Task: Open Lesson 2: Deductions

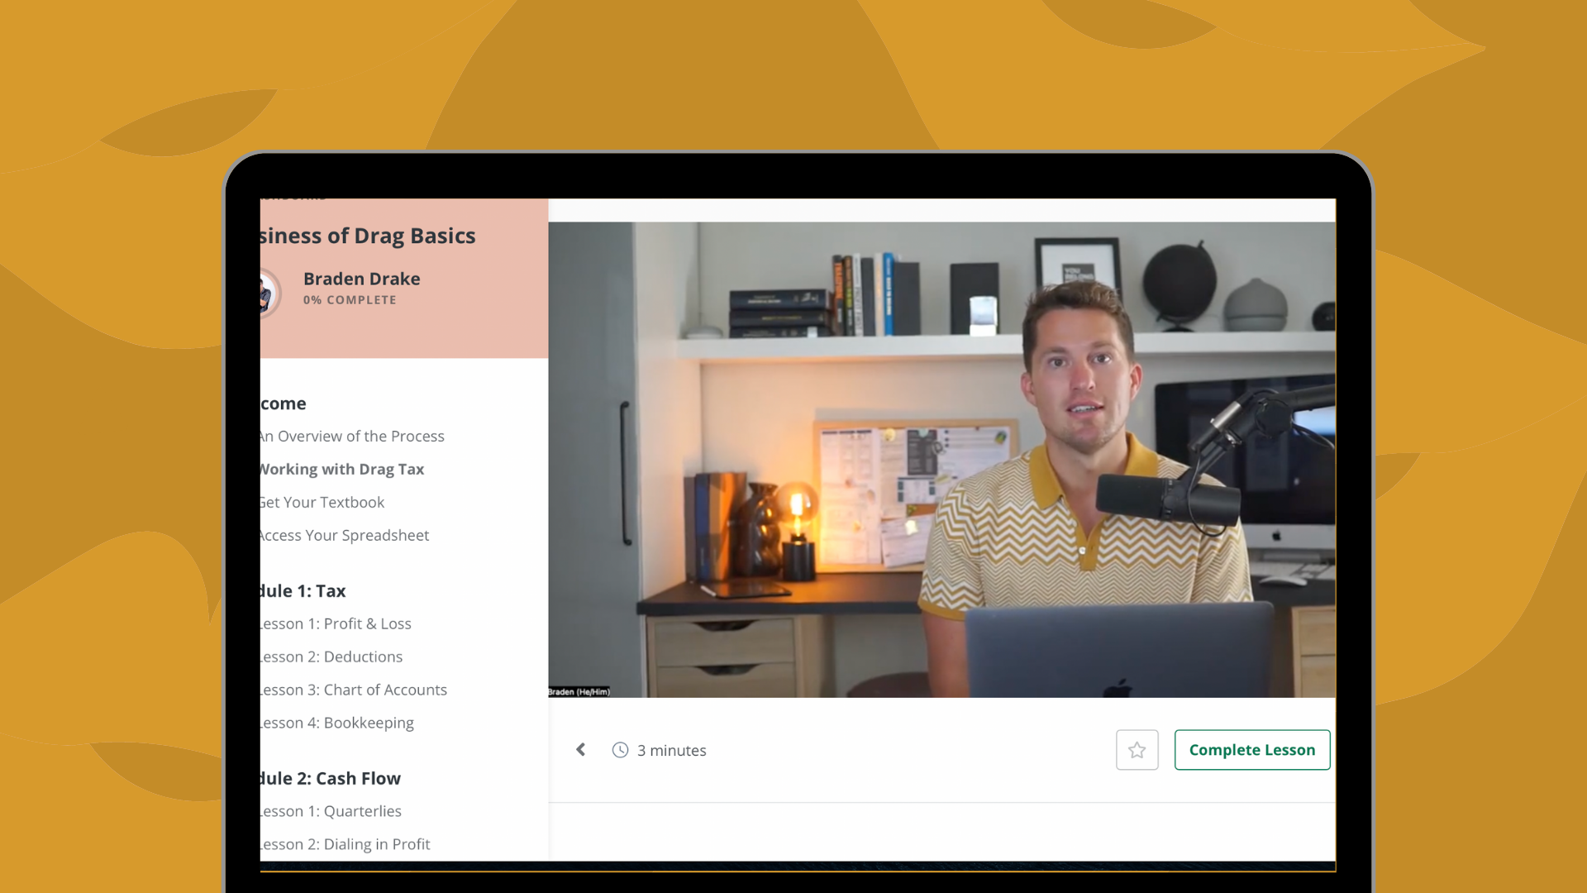Action: click(332, 657)
